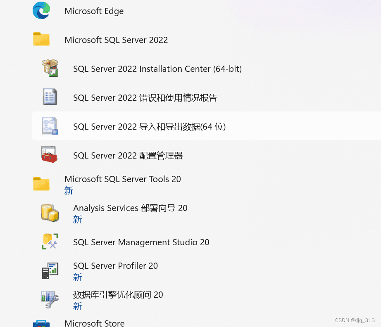Click the SQL Server Profiler 20 icon
The width and height of the screenshot is (381, 327).
pos(50,270)
